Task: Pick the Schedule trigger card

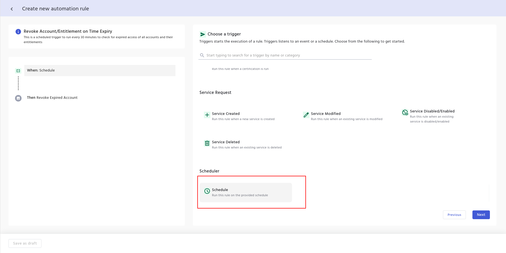Action: pyautogui.click(x=246, y=192)
